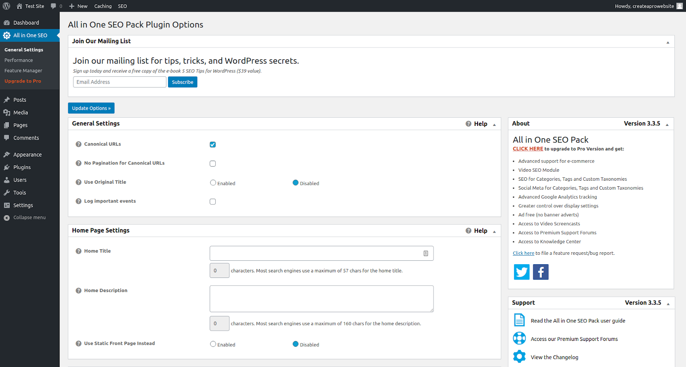Viewport: 686px width, 367px height.
Task: Open the Twitter icon link
Action: tap(522, 272)
